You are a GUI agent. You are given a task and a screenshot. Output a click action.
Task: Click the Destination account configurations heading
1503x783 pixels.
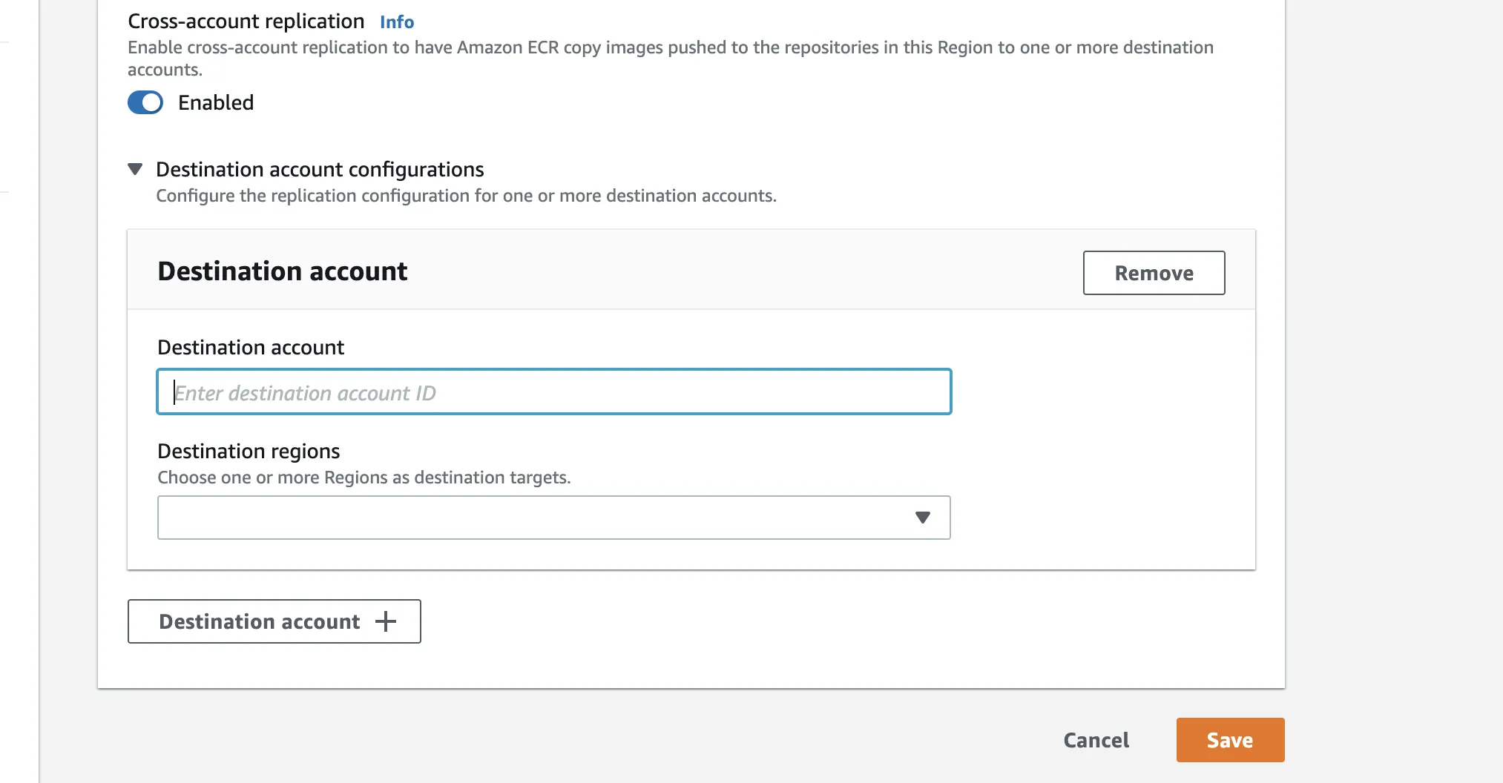(320, 170)
